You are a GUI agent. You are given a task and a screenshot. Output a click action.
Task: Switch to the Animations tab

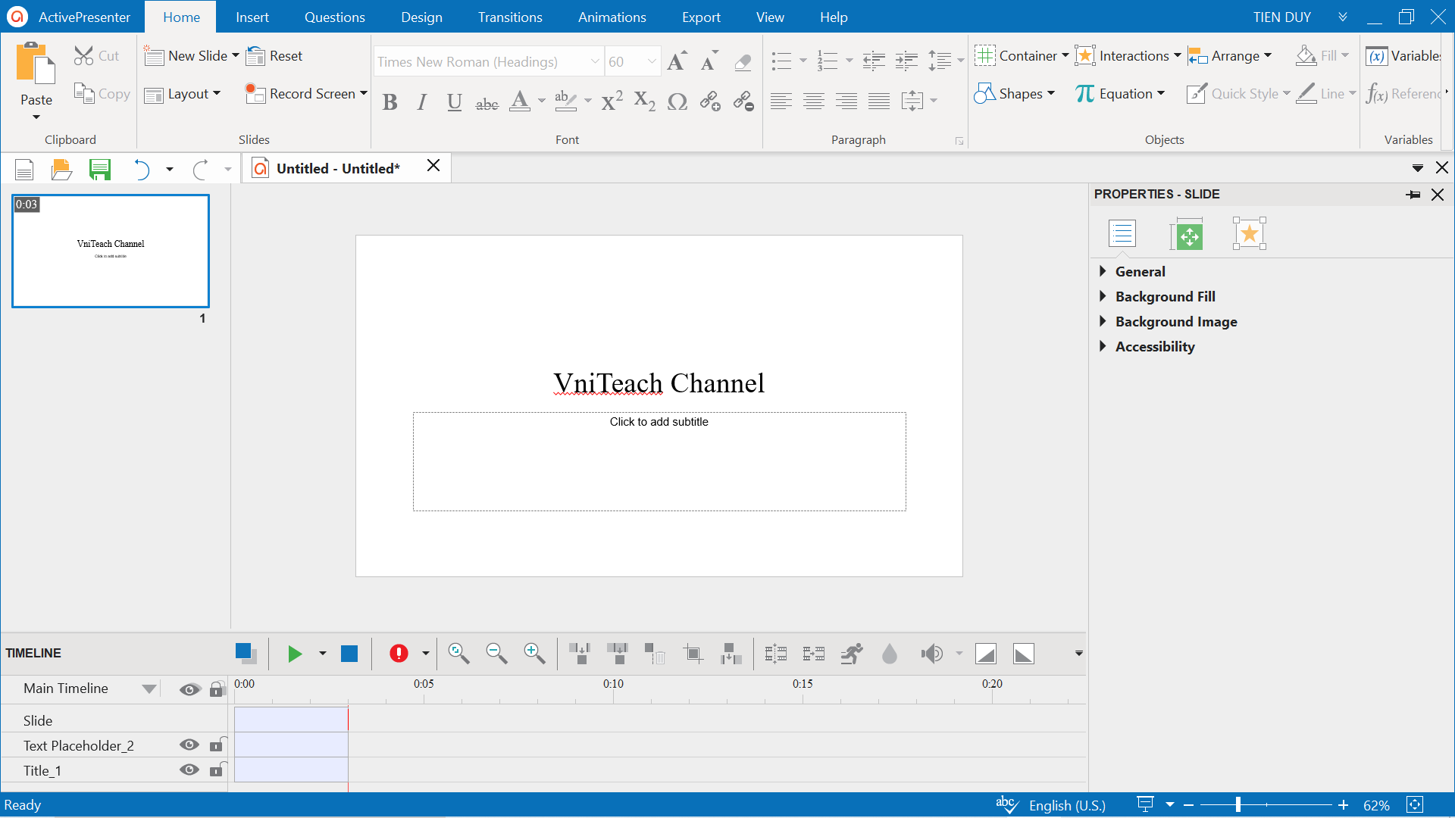pyautogui.click(x=612, y=17)
